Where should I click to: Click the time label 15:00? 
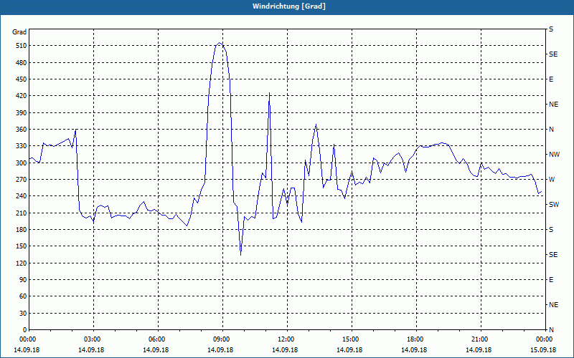click(349, 339)
